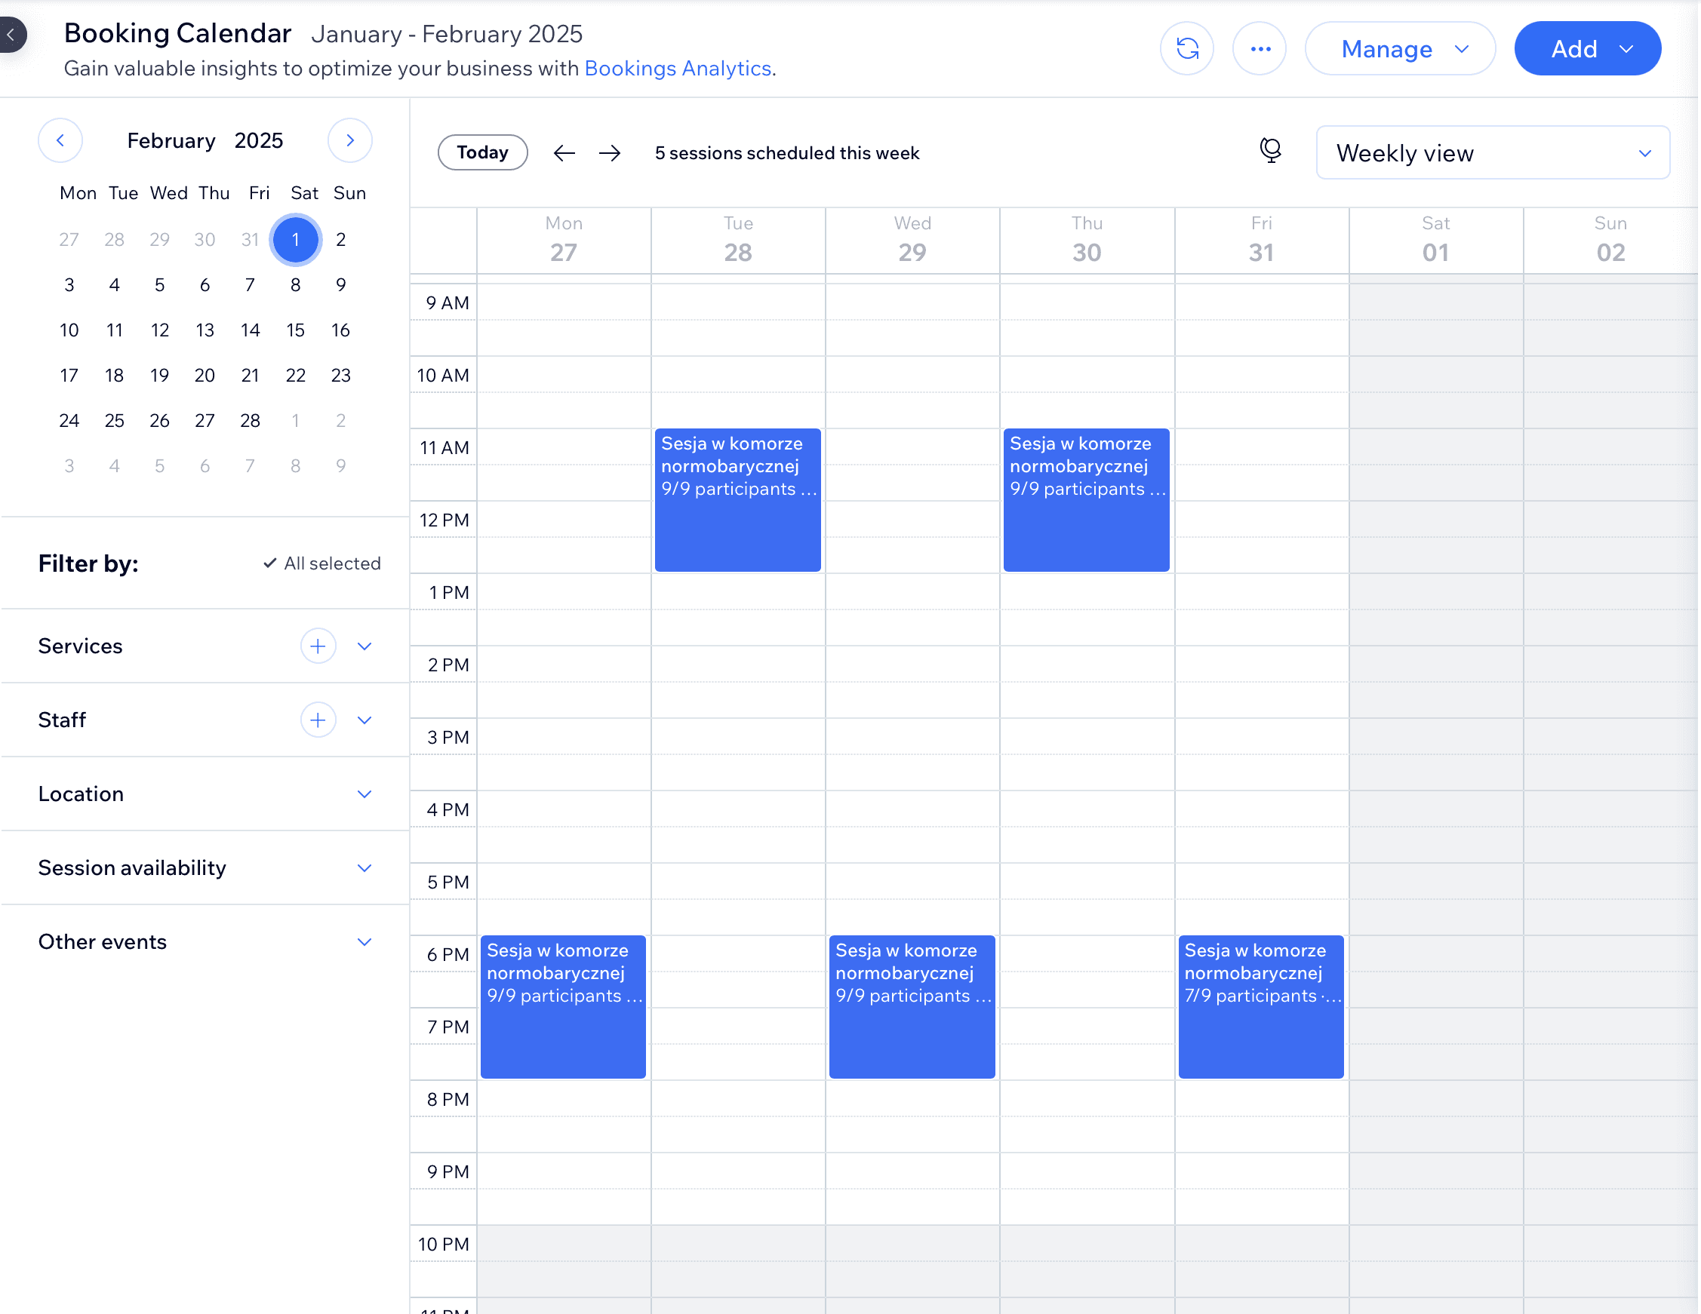Viewport: 1701px width, 1314px height.
Task: Click the timezone globe icon
Action: click(x=1269, y=150)
